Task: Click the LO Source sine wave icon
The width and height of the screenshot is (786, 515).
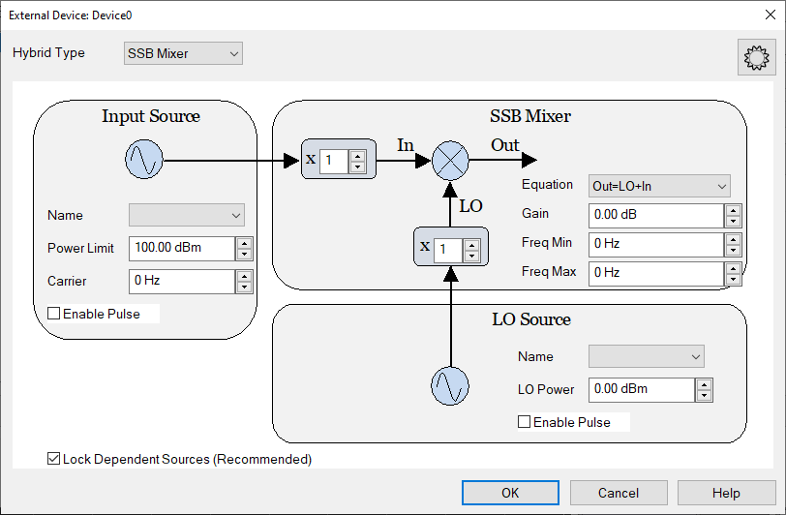Action: [x=450, y=386]
